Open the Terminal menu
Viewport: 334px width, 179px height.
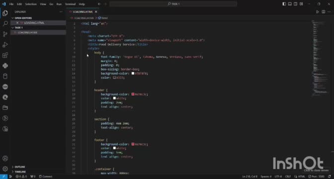tap(70, 4)
